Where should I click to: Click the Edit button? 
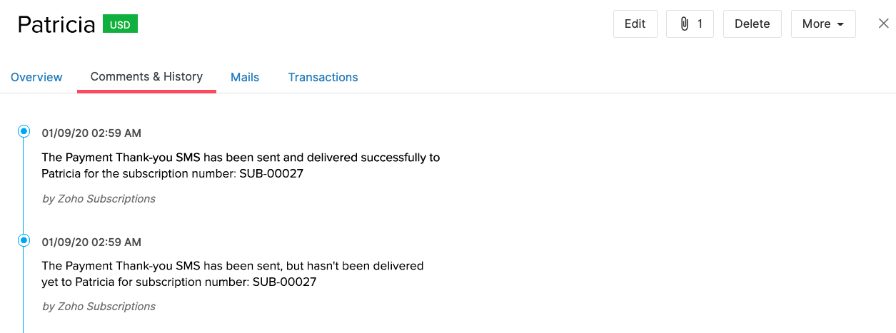[635, 24]
